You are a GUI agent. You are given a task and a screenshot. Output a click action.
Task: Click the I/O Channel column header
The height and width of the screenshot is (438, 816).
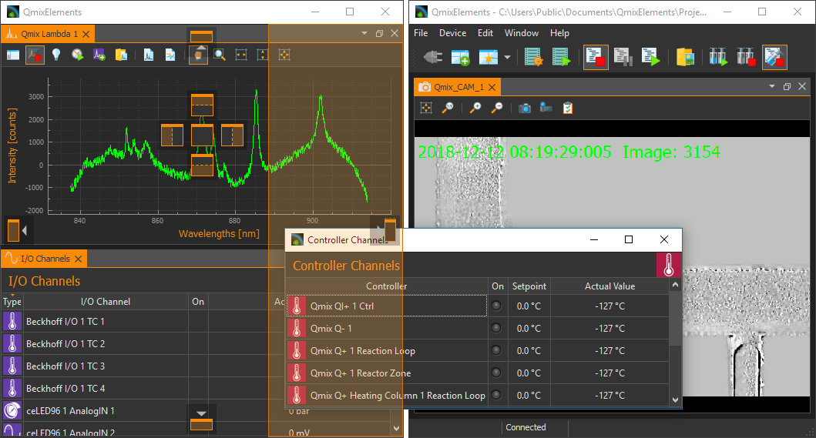tap(106, 302)
